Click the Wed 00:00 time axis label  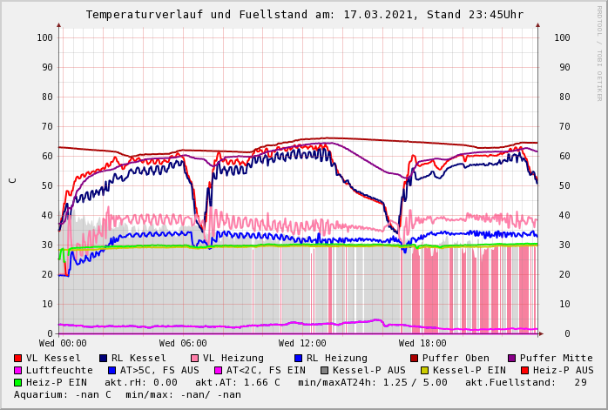(63, 343)
